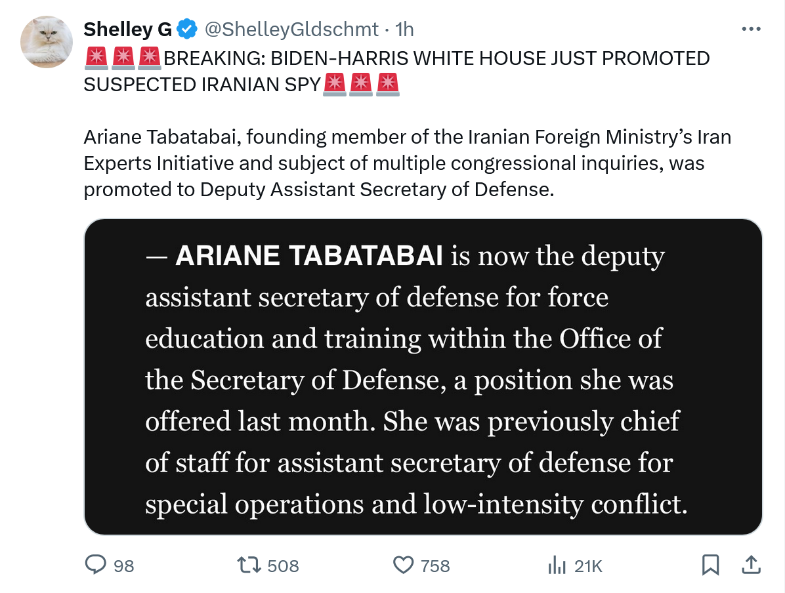Click the tweet paragraph about Iran Experts Initiative
Image resolution: width=785 pixels, height=593 pixels.
[x=407, y=163]
